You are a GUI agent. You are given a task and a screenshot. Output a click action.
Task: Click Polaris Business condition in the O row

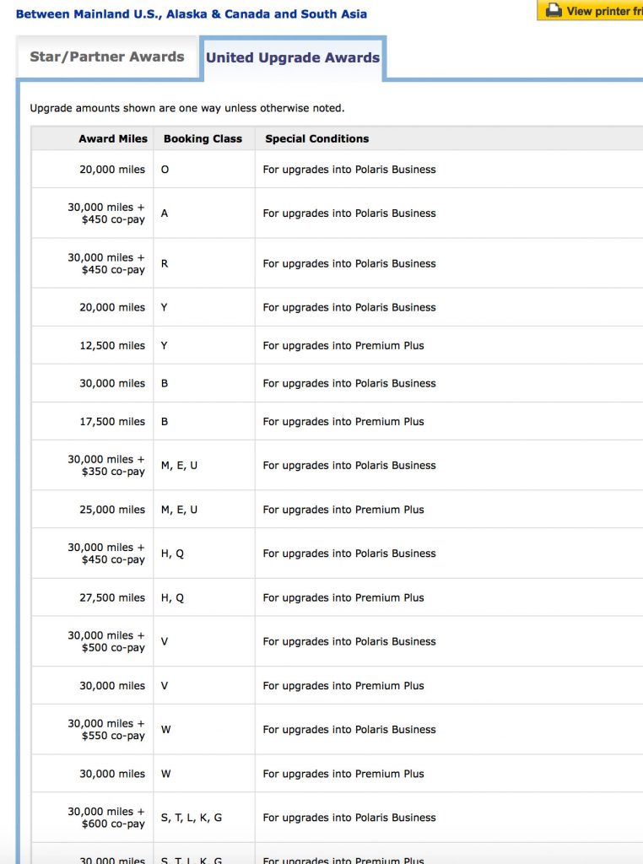click(x=349, y=169)
